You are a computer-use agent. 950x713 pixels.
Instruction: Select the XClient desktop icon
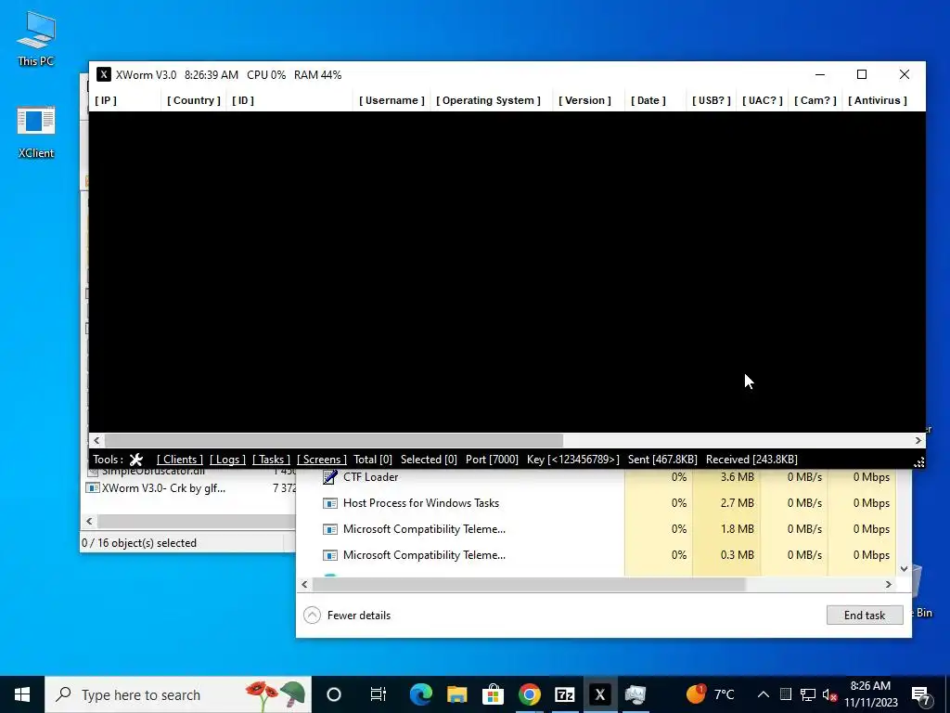pos(36,132)
